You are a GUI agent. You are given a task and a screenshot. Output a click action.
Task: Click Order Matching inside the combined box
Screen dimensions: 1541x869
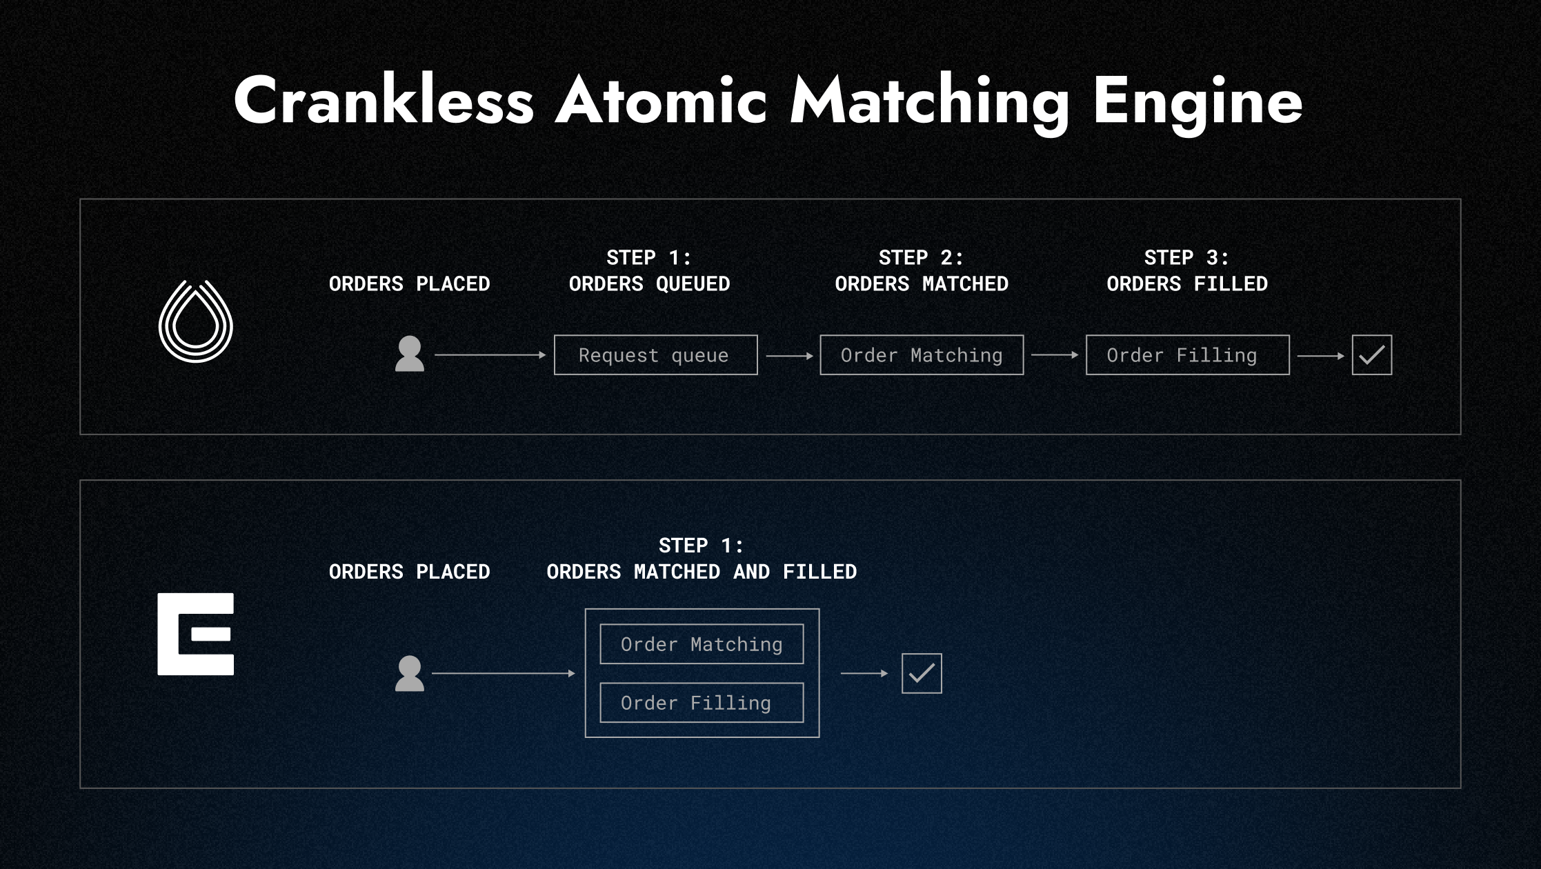click(x=702, y=644)
